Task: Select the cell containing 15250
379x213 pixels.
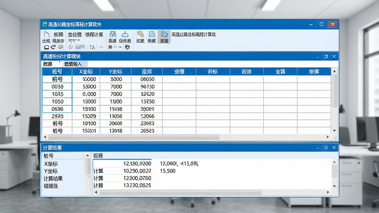Action: (x=147, y=102)
